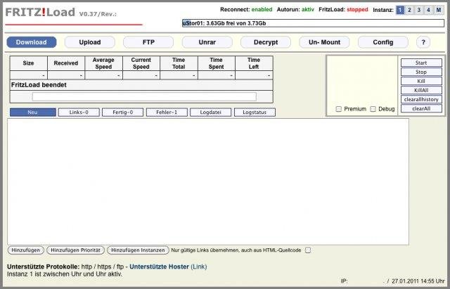
Task: Click inside the large links text area
Action: click(x=208, y=182)
